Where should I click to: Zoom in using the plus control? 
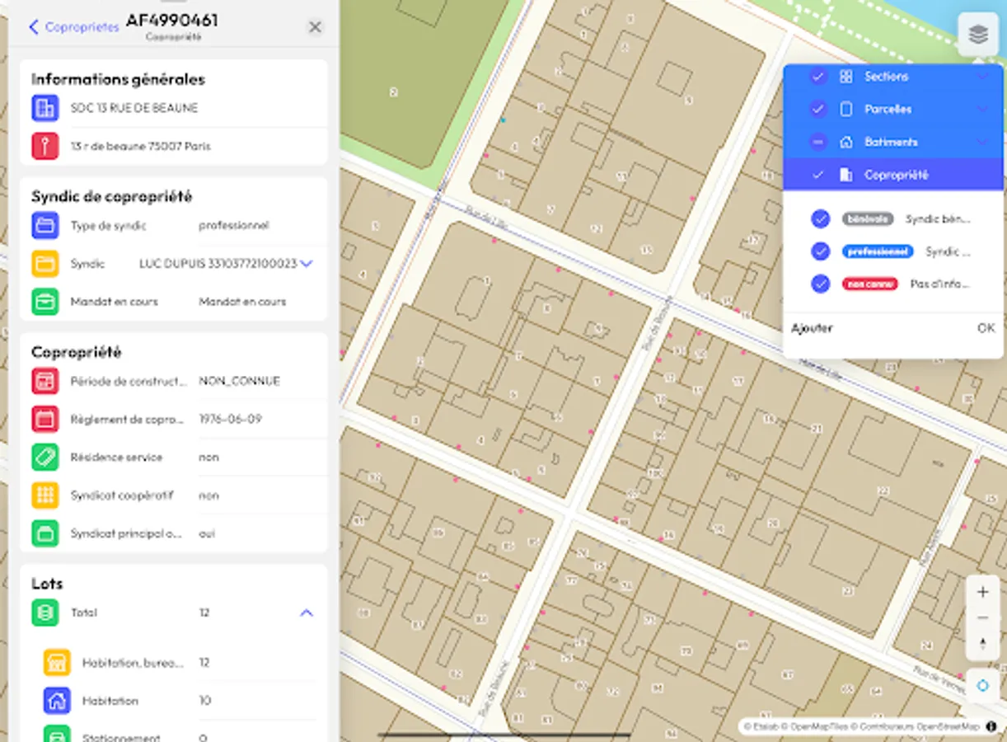(982, 590)
